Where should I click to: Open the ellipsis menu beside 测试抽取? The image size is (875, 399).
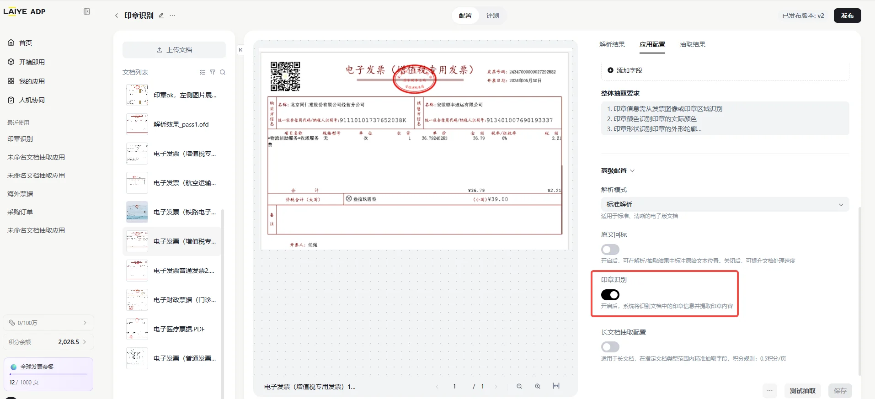click(770, 391)
